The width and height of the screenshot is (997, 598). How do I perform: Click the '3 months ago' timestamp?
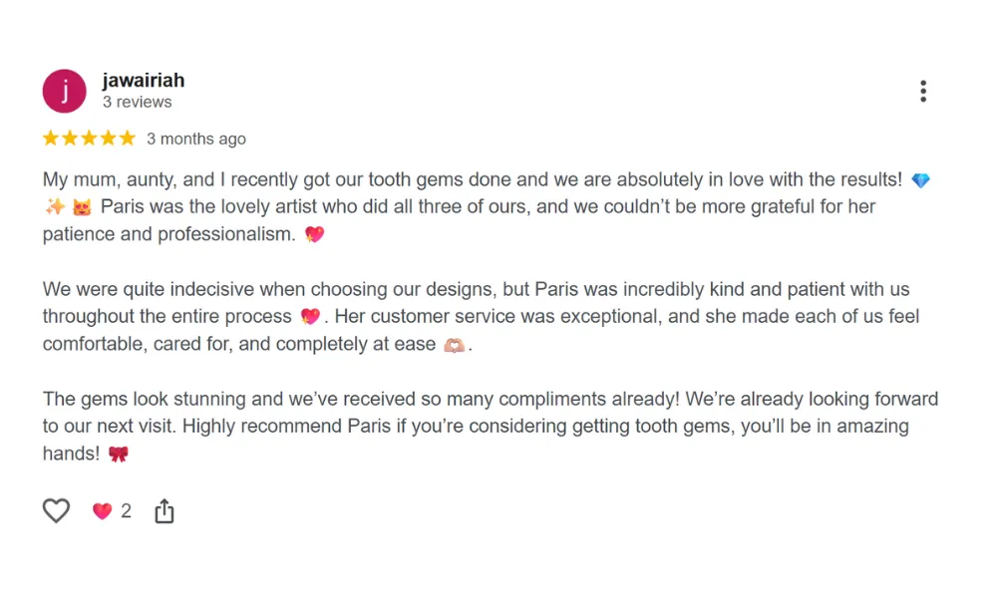tap(196, 139)
